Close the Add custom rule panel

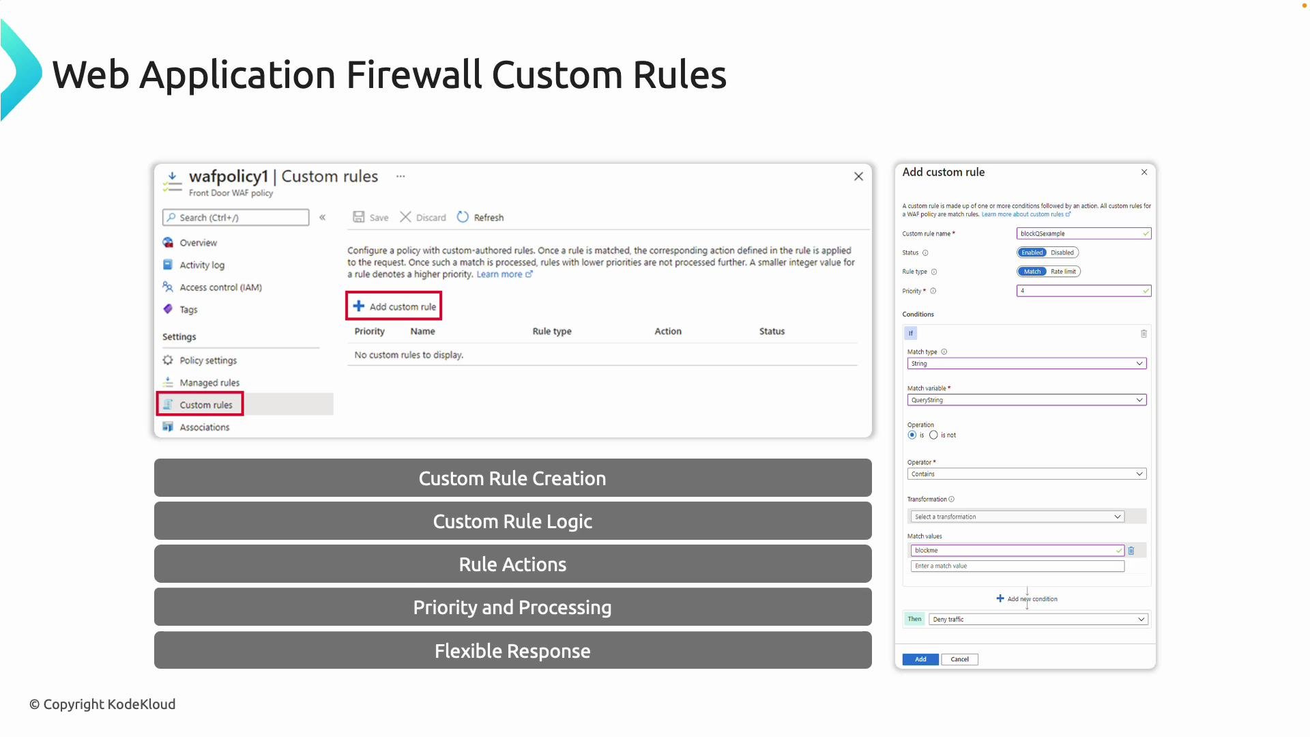(1144, 172)
